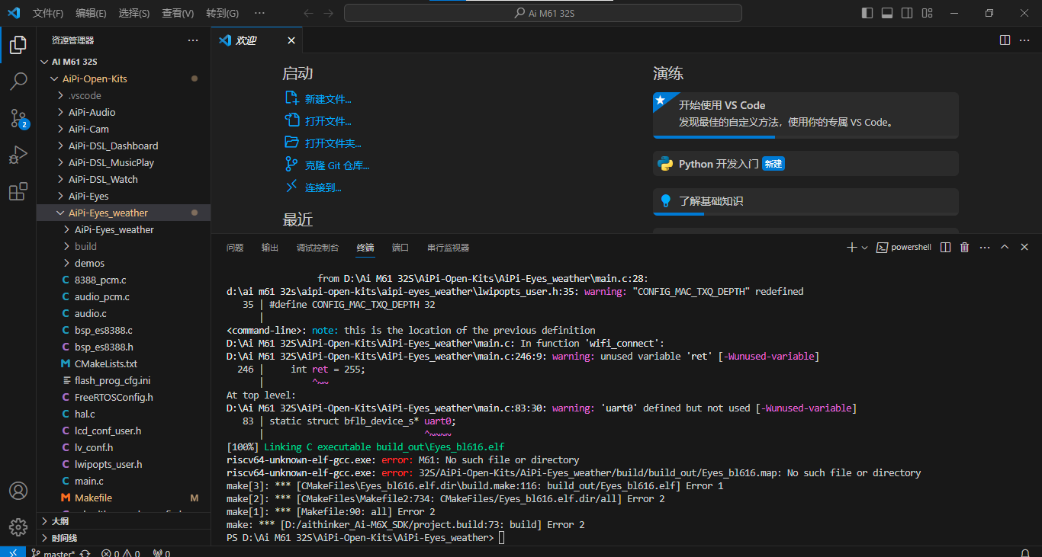Screen dimensions: 1042x557
Task: Switch to the 串行监视器 panel tab
Action: coord(449,248)
